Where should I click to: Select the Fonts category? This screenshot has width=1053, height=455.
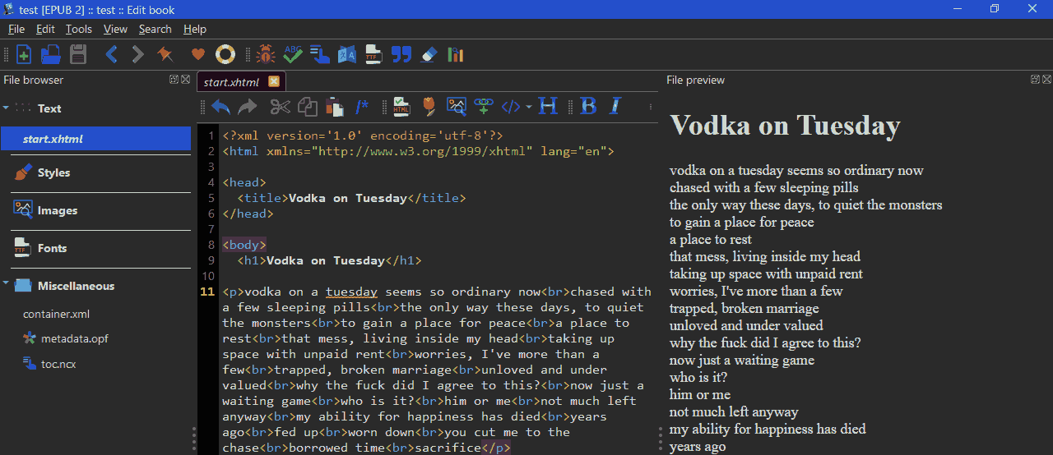(x=52, y=248)
